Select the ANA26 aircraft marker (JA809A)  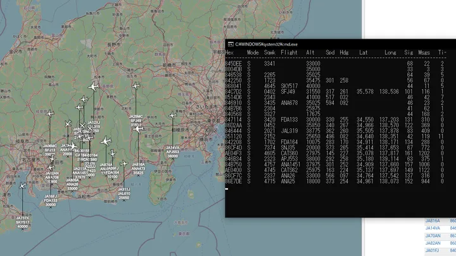[x=72, y=146]
